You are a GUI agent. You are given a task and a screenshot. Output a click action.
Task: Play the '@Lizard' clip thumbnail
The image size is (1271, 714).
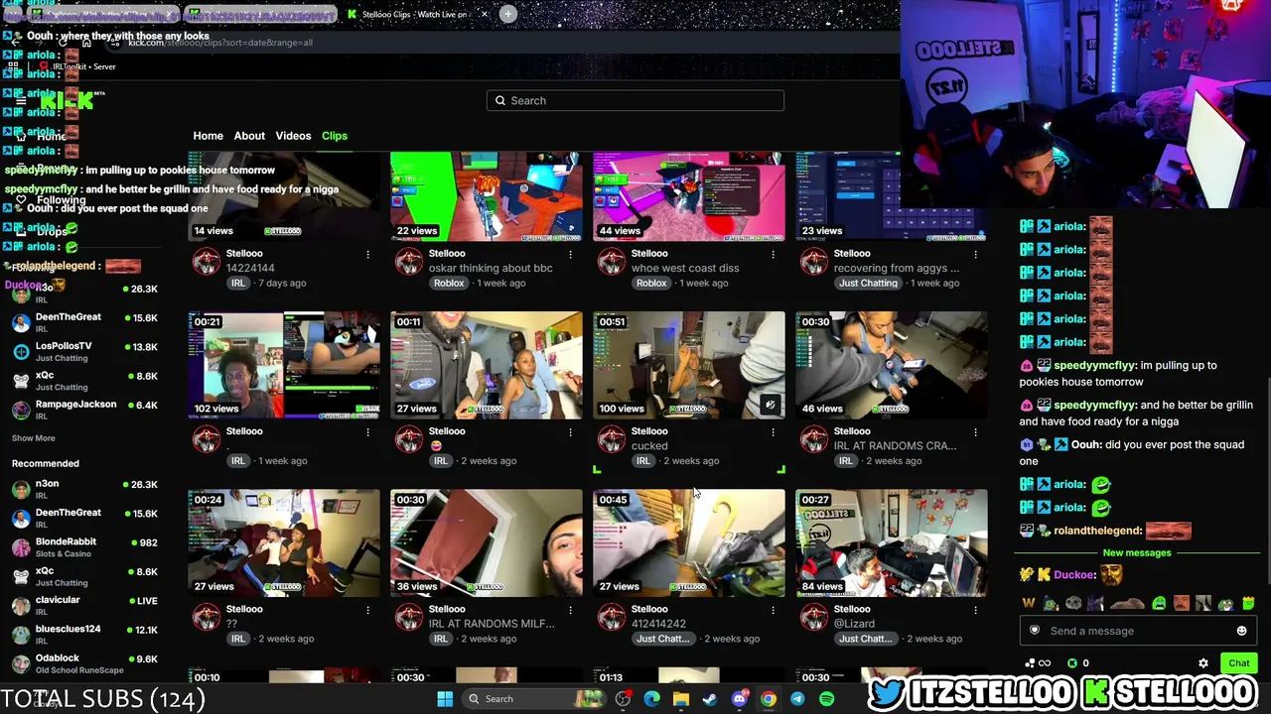(892, 543)
